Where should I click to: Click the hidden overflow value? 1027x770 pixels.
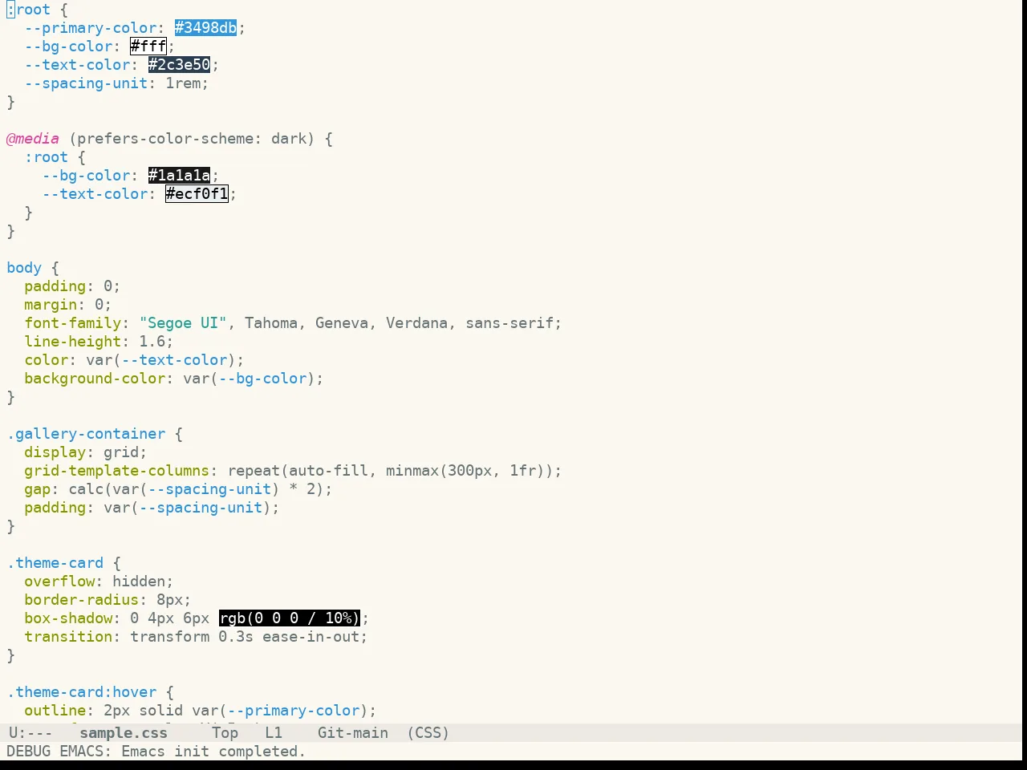tap(139, 582)
